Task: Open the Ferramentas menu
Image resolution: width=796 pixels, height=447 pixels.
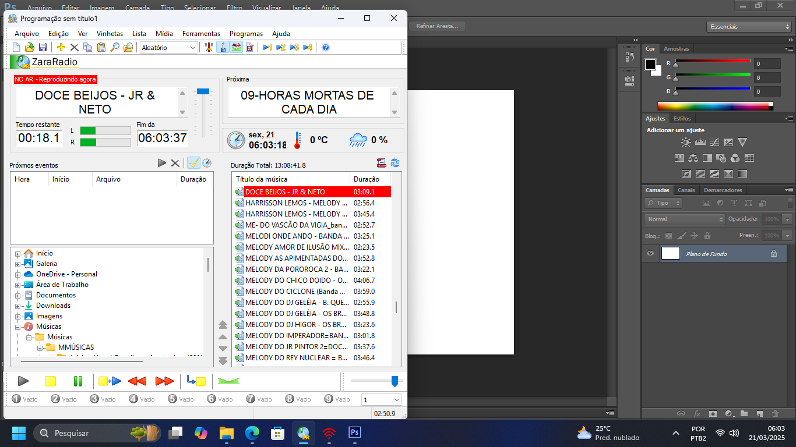Action: (x=201, y=34)
